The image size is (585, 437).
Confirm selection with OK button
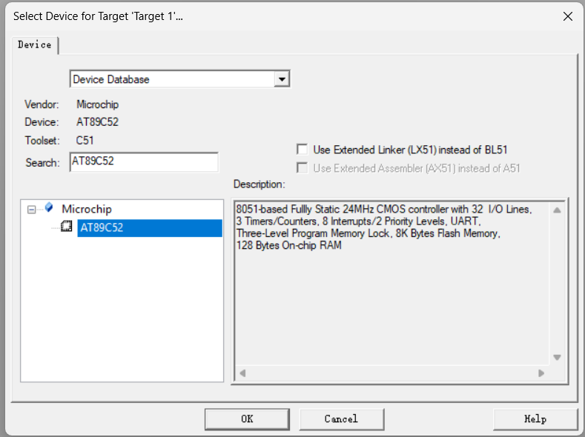coord(247,419)
